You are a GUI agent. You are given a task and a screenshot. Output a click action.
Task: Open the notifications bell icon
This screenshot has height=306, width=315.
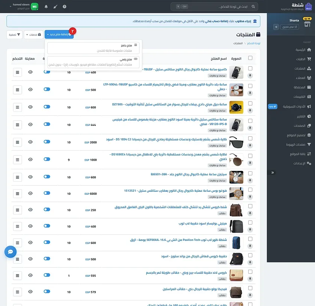point(46,7)
